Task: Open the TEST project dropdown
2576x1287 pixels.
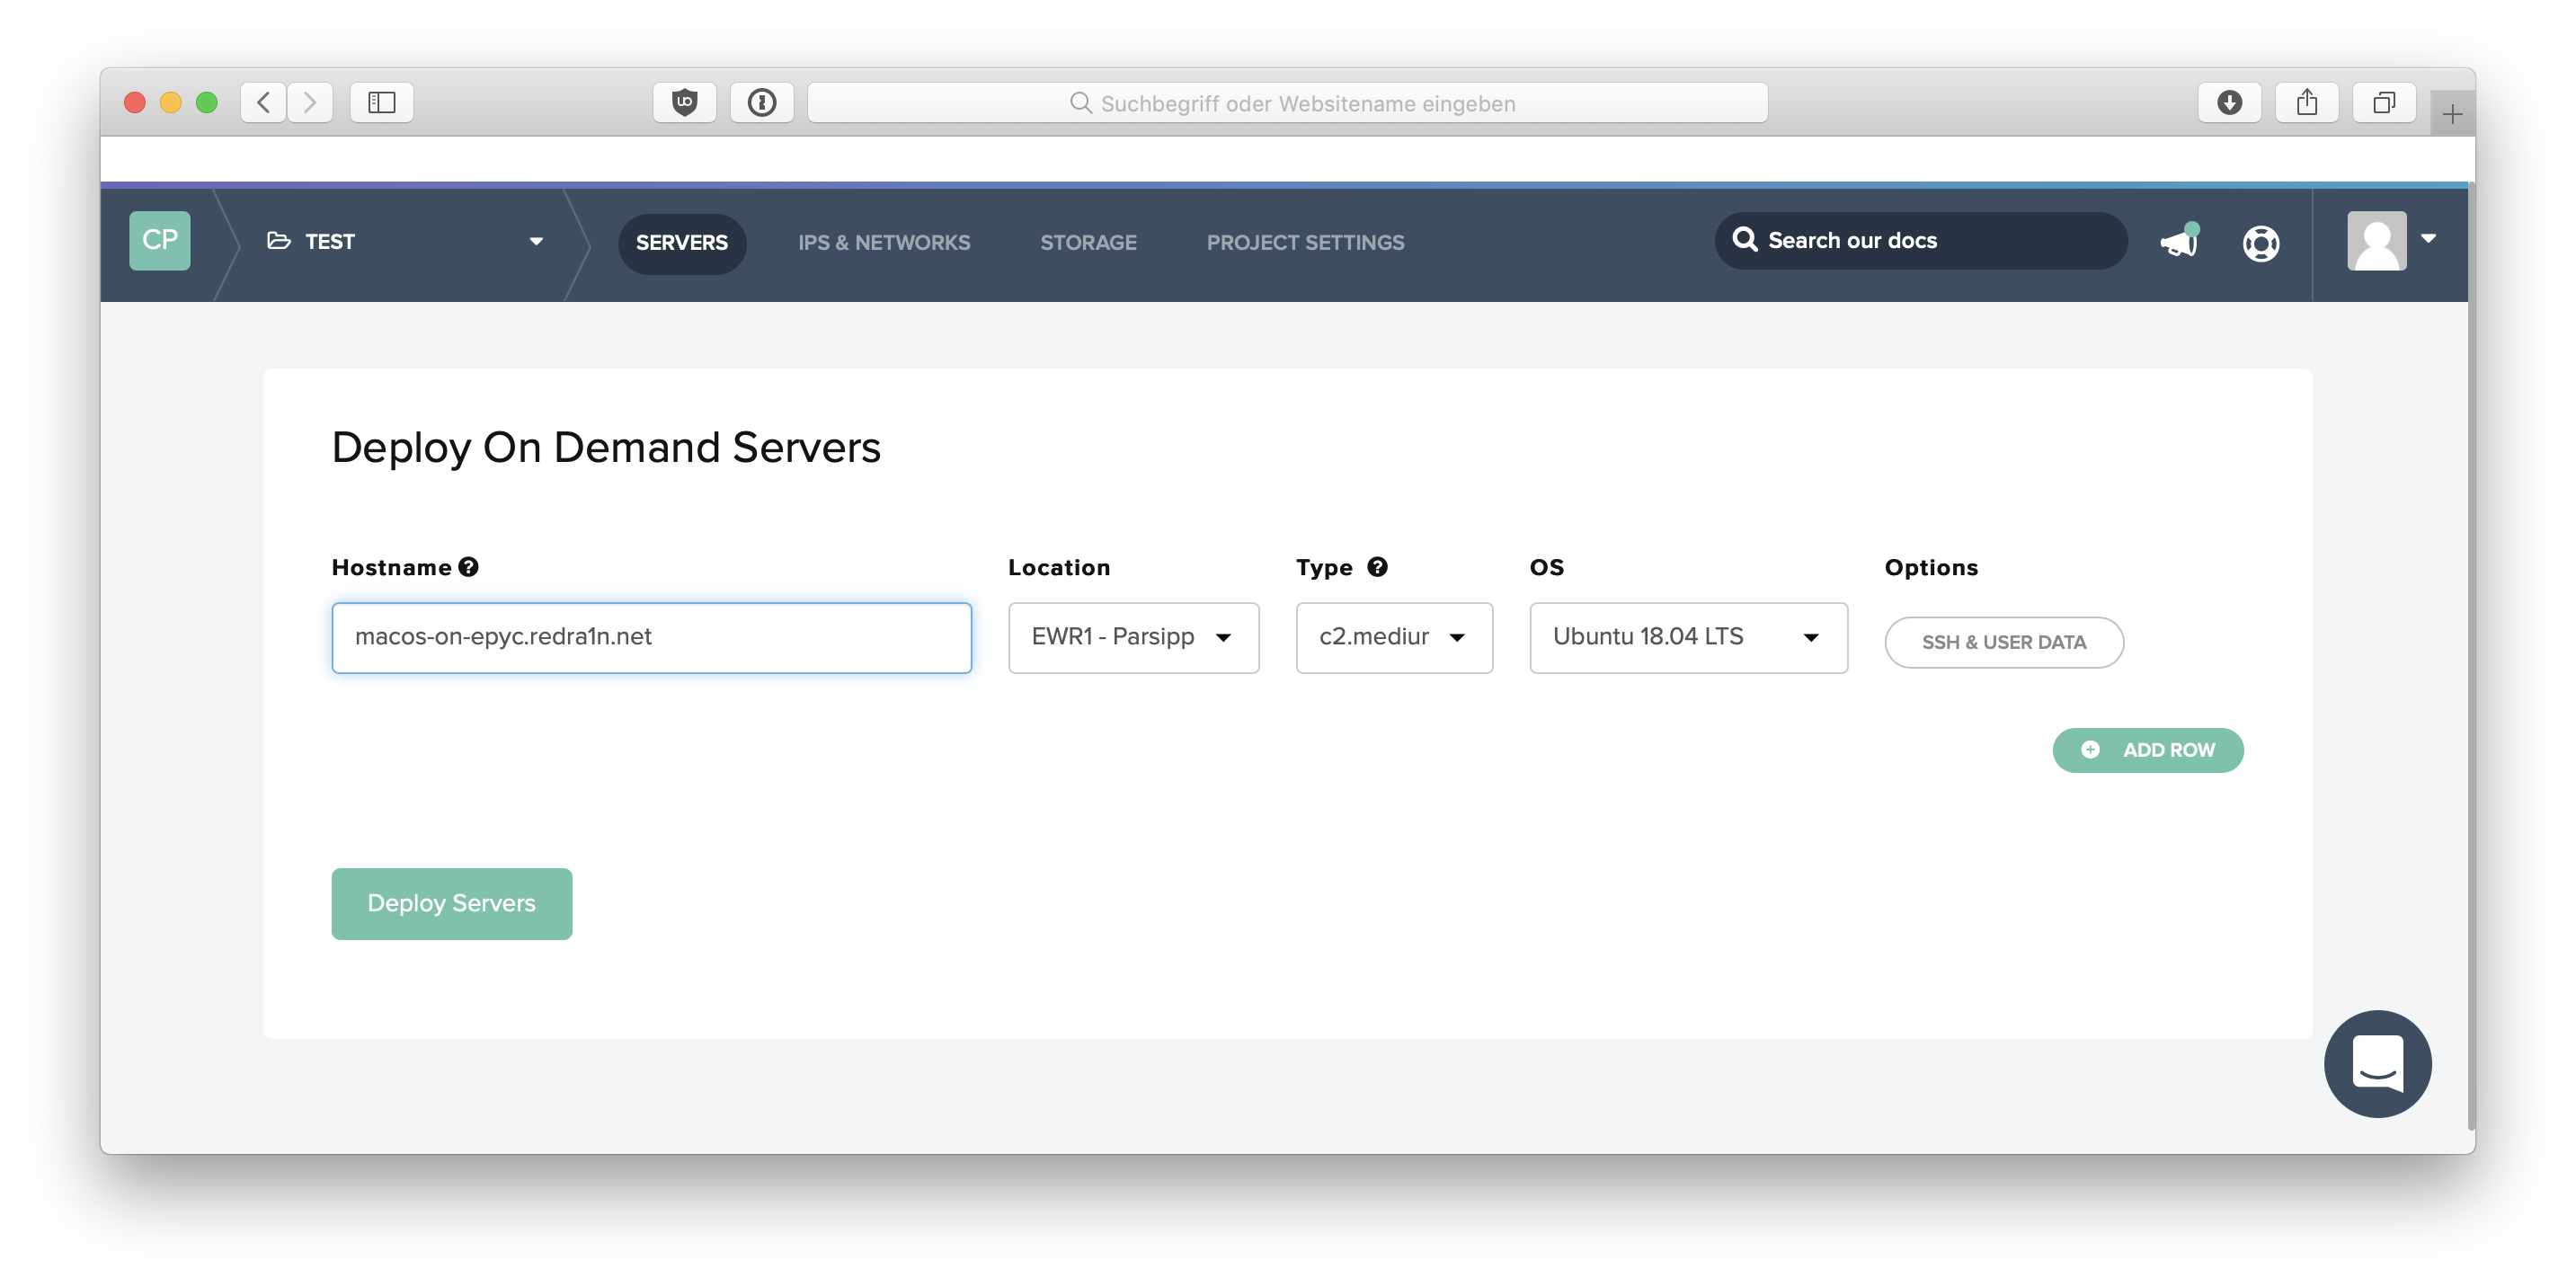Action: tap(405, 241)
